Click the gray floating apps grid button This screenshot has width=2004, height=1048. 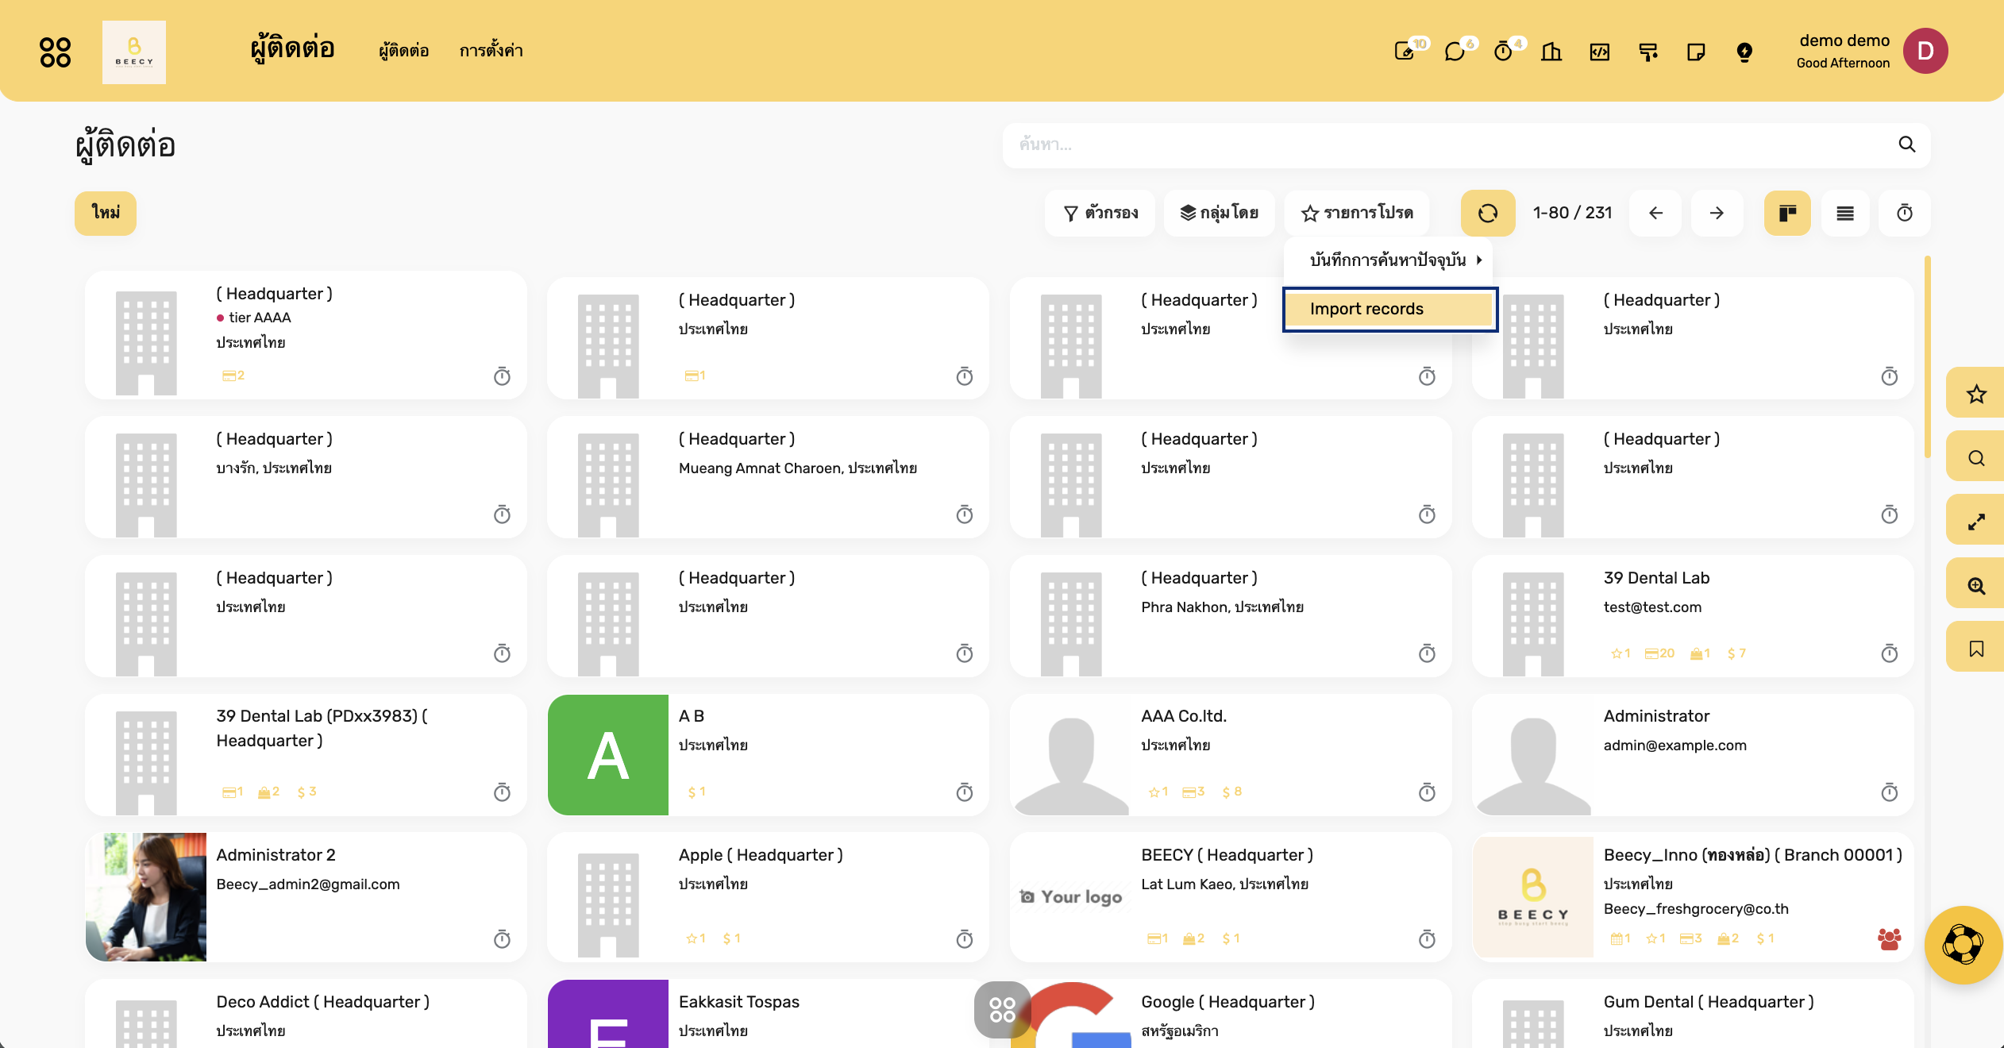1002,1009
